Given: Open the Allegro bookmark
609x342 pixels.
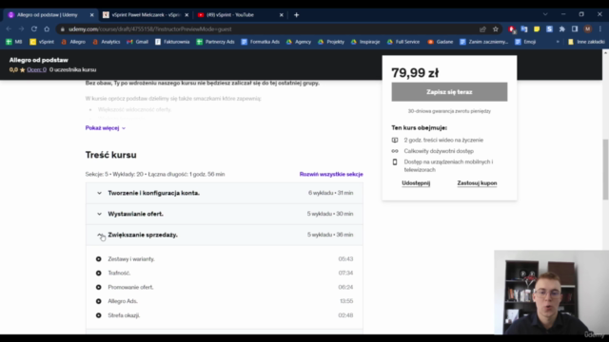Looking at the screenshot, I should point(73,42).
